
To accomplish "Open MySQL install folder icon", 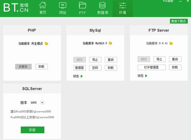I will (x=110, y=43).
